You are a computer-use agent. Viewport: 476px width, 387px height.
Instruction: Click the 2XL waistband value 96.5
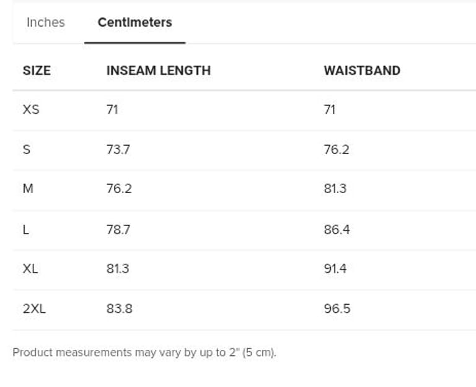click(337, 308)
